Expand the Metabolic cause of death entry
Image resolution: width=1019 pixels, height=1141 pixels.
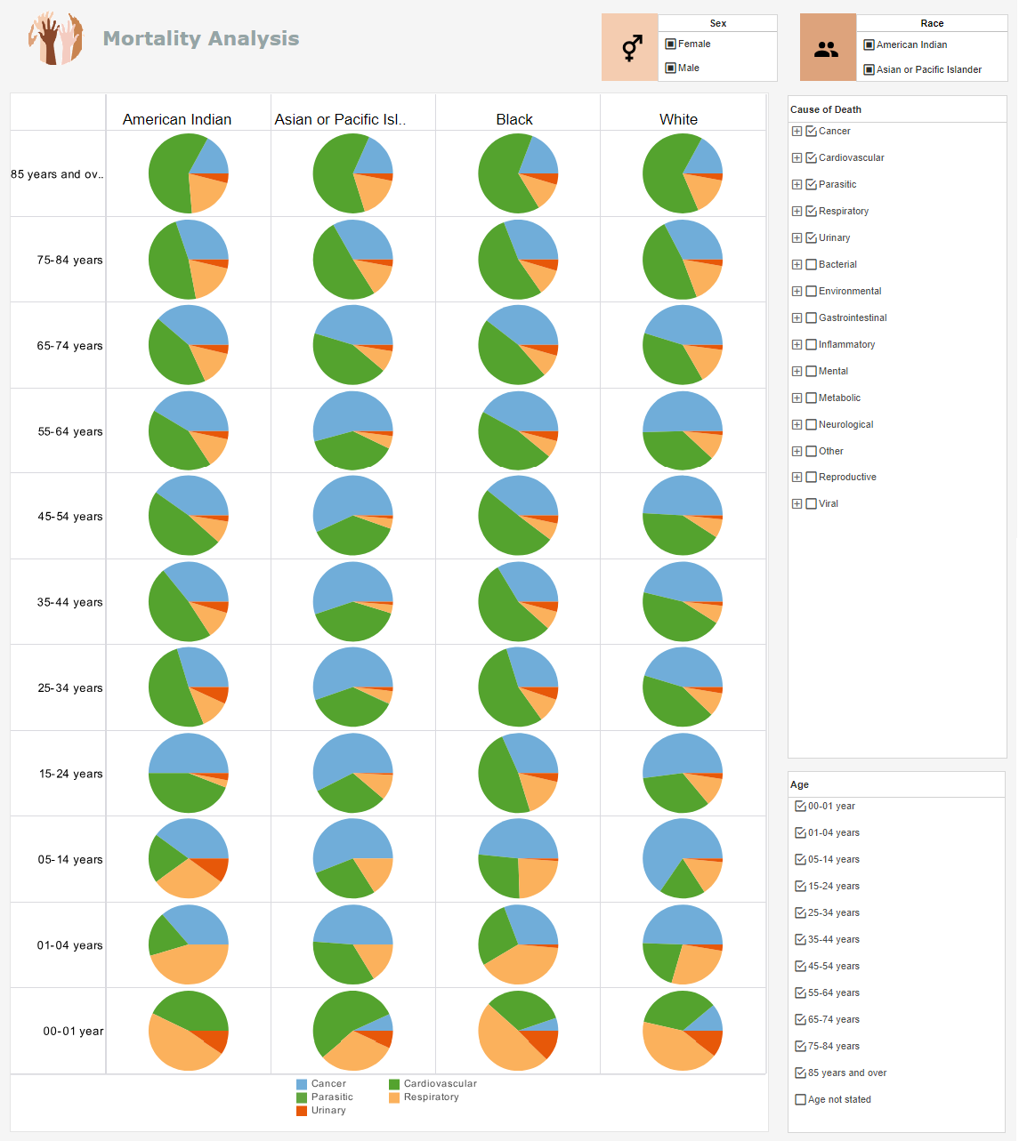point(797,398)
